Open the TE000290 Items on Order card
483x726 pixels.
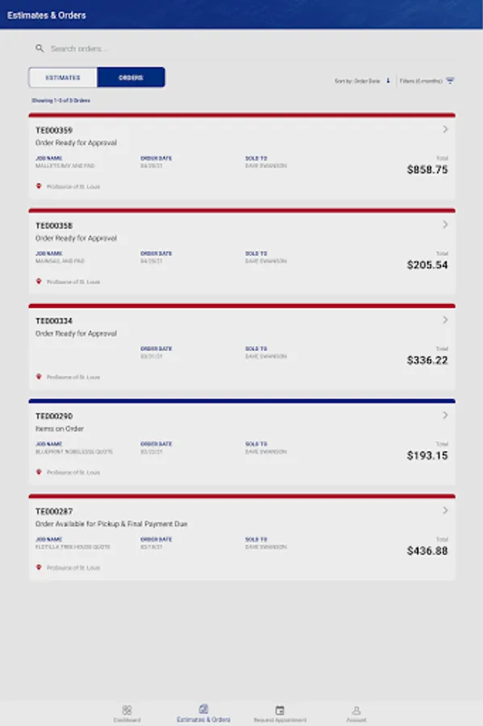pos(242,442)
